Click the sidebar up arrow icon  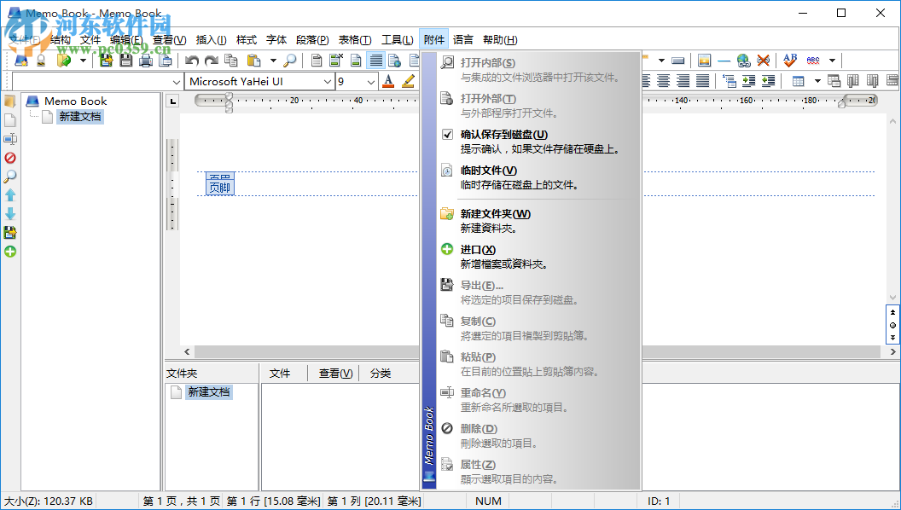coord(10,195)
